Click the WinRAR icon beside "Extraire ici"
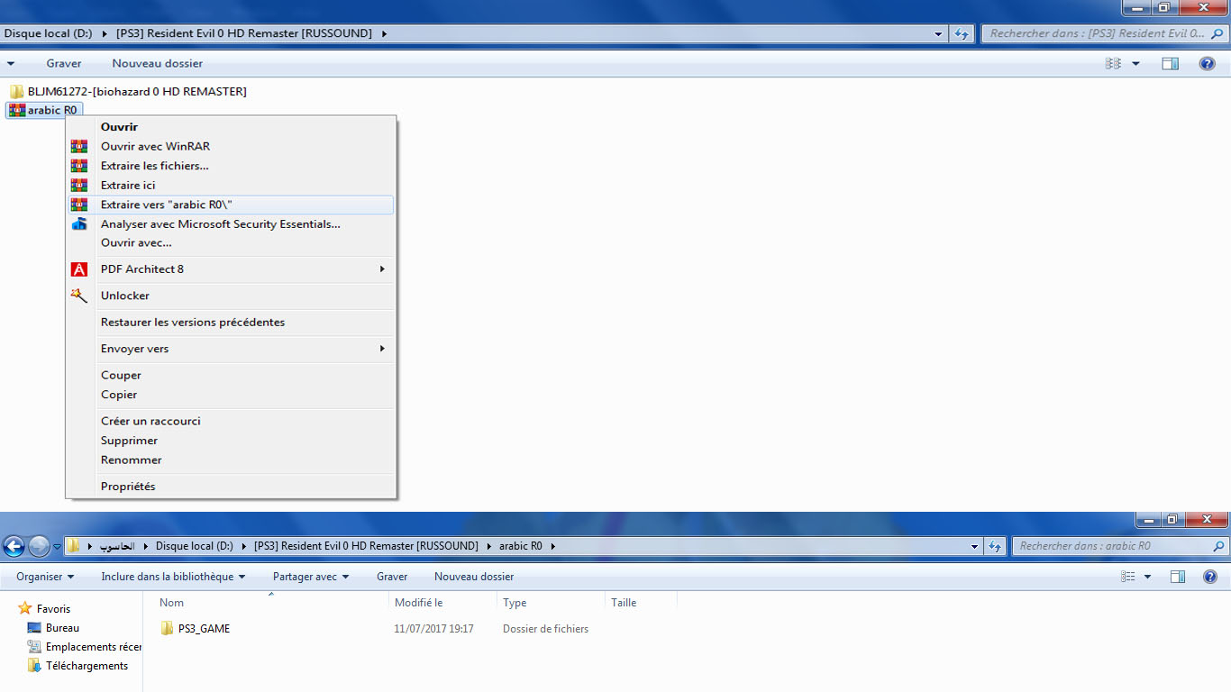Image resolution: width=1231 pixels, height=692 pixels. (79, 185)
